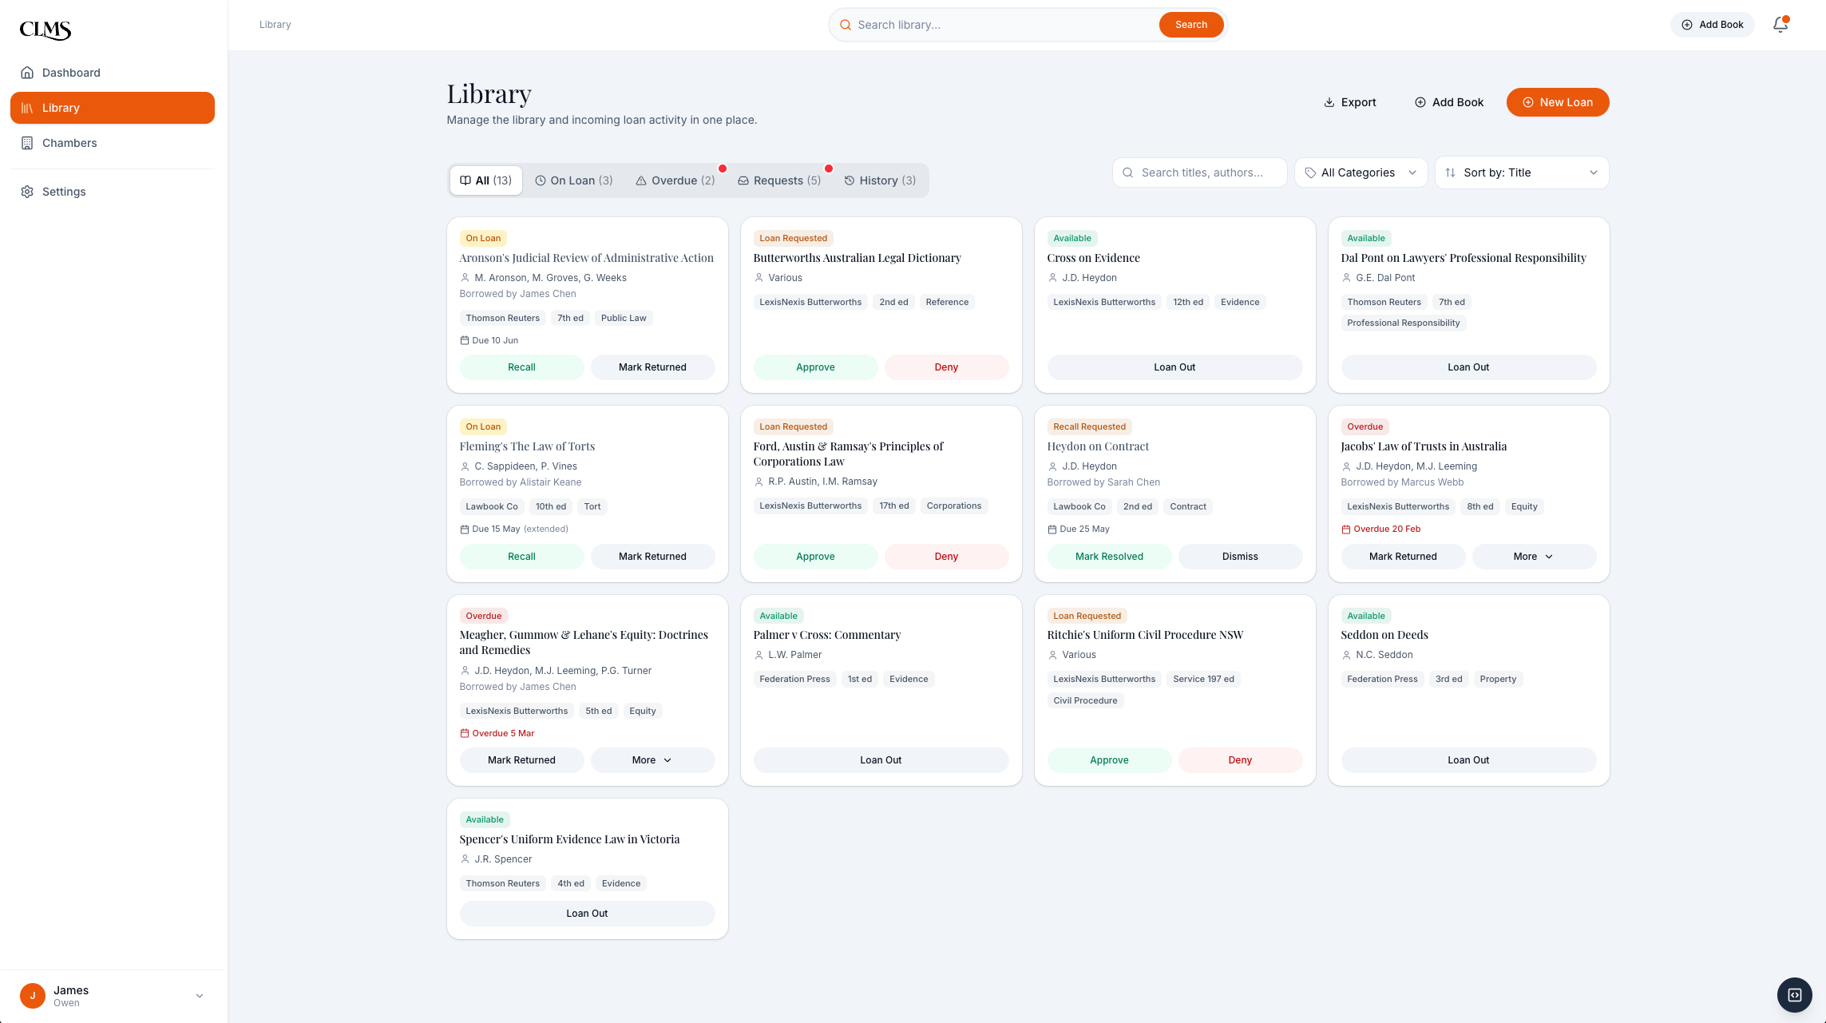Loan Out Spencer's Uniform Evidence Law in Victoria
Screen dimensions: 1826x1023
587,914
